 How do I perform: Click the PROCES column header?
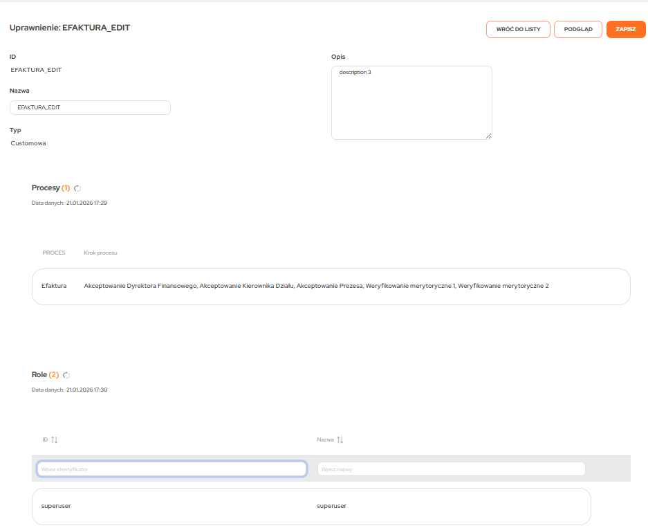coord(54,253)
